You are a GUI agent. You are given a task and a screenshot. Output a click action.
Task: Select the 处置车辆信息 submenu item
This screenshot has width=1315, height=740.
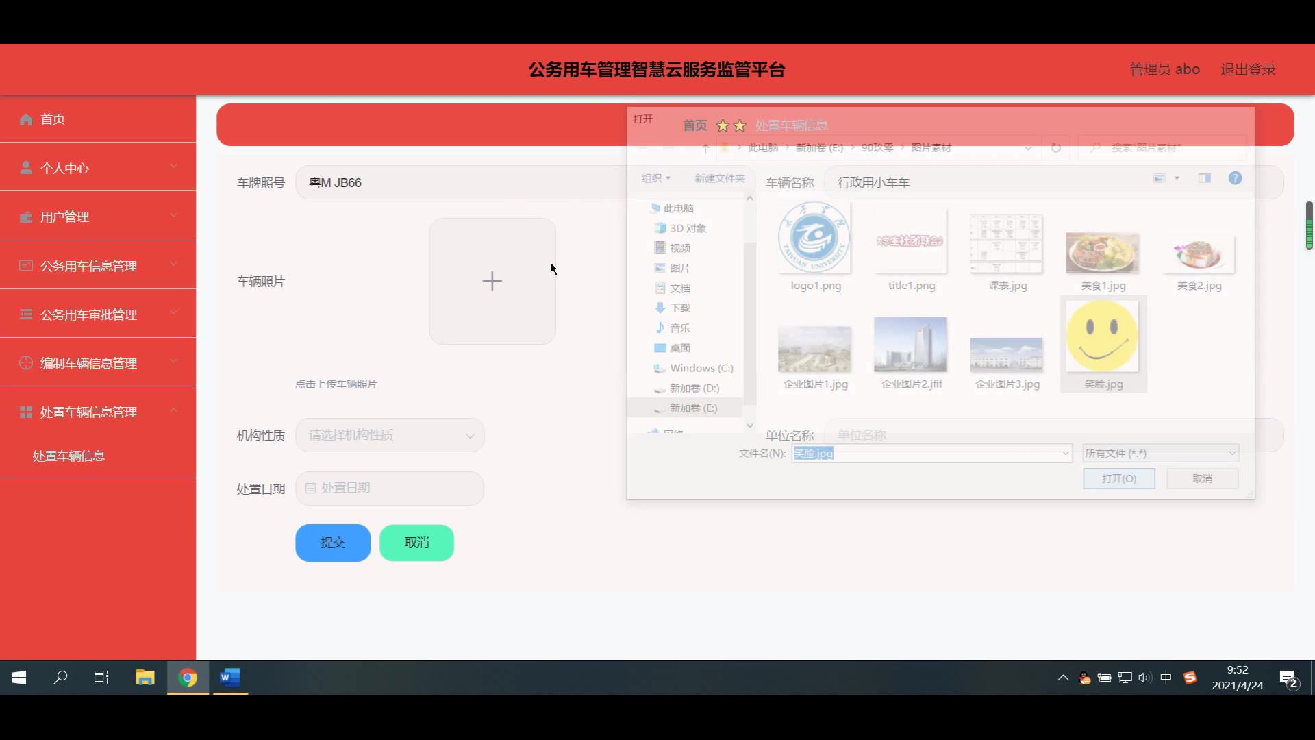tap(68, 456)
